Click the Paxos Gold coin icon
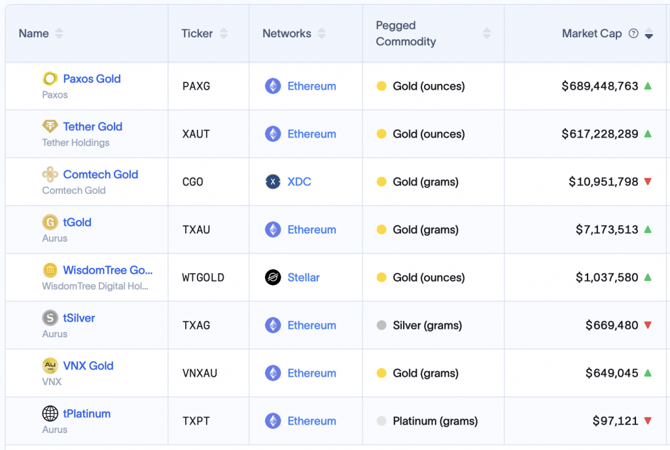This screenshot has width=670, height=450. coord(49,79)
